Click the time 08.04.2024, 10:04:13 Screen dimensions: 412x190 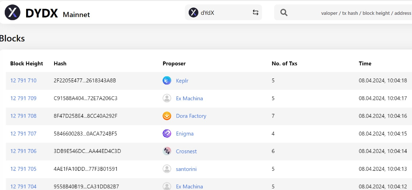pos(383,169)
